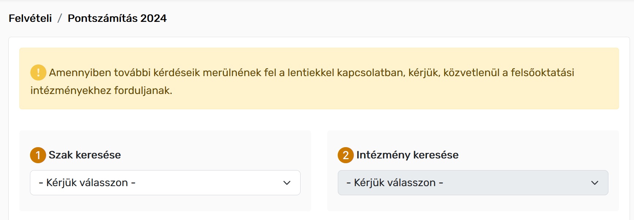
Task: Click the yellow exclamation warning icon
Action: (x=38, y=72)
